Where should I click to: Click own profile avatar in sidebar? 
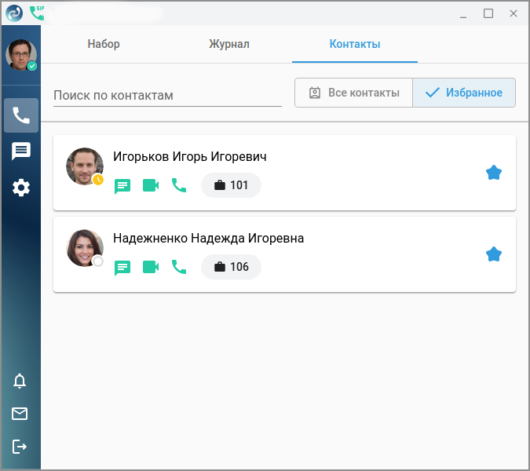tap(21, 55)
